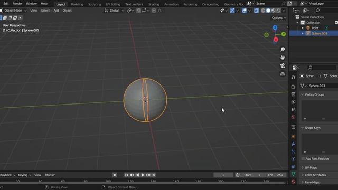Jump to the timeline start frame
The height and width of the screenshot is (190, 338).
point(127,175)
